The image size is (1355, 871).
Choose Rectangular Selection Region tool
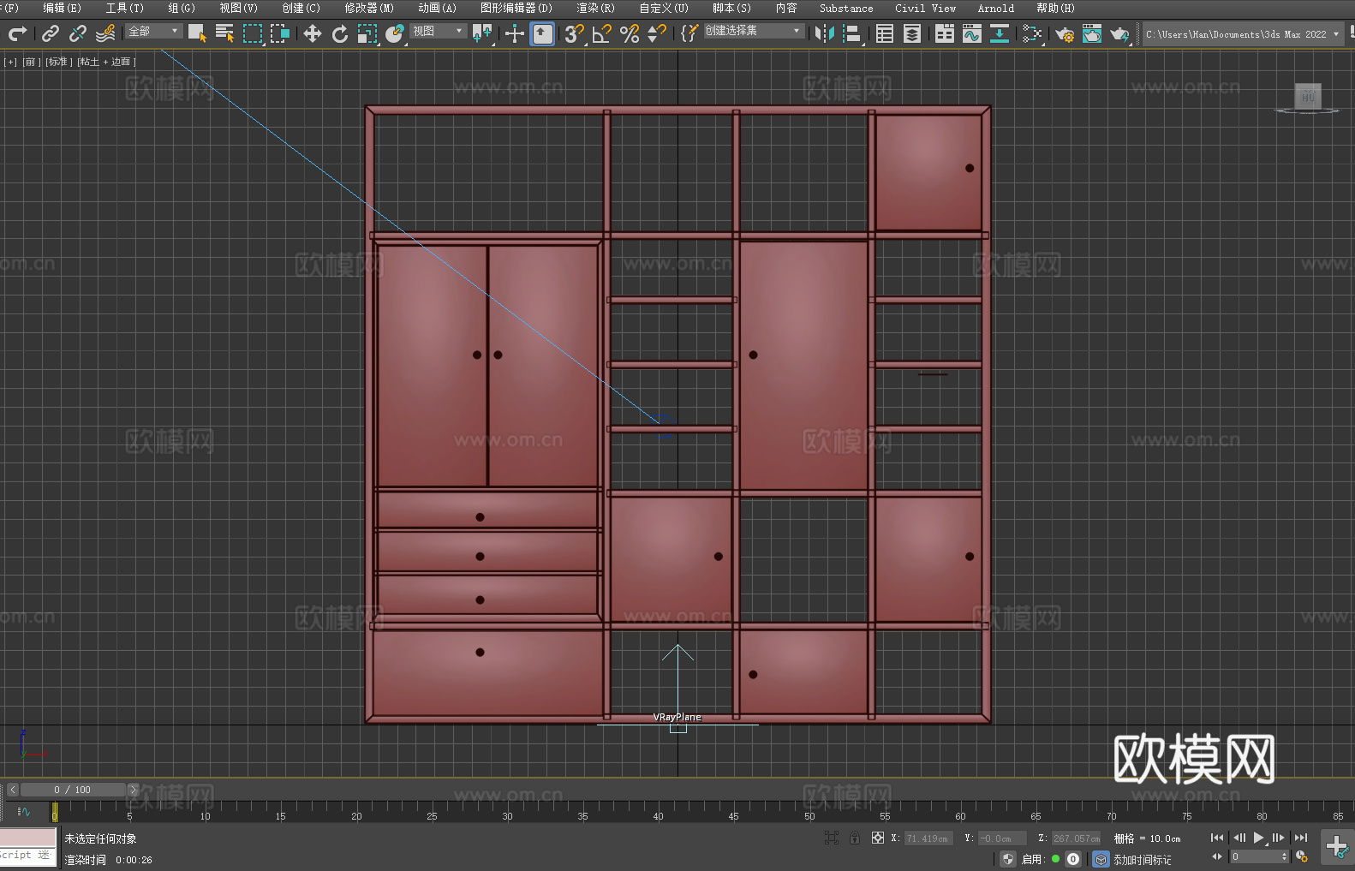[x=253, y=33]
